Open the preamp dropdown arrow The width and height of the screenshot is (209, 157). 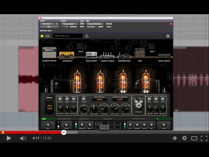72,61
